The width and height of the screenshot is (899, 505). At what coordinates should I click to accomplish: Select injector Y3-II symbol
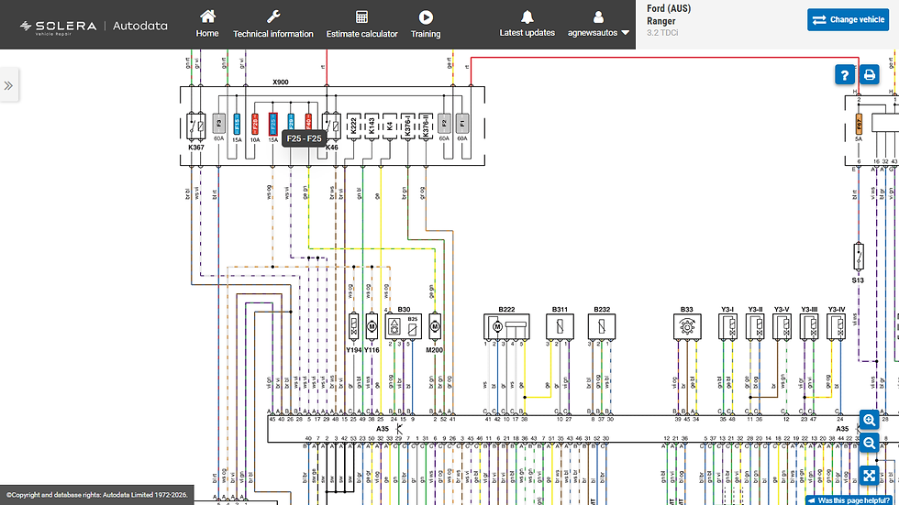(x=755, y=327)
